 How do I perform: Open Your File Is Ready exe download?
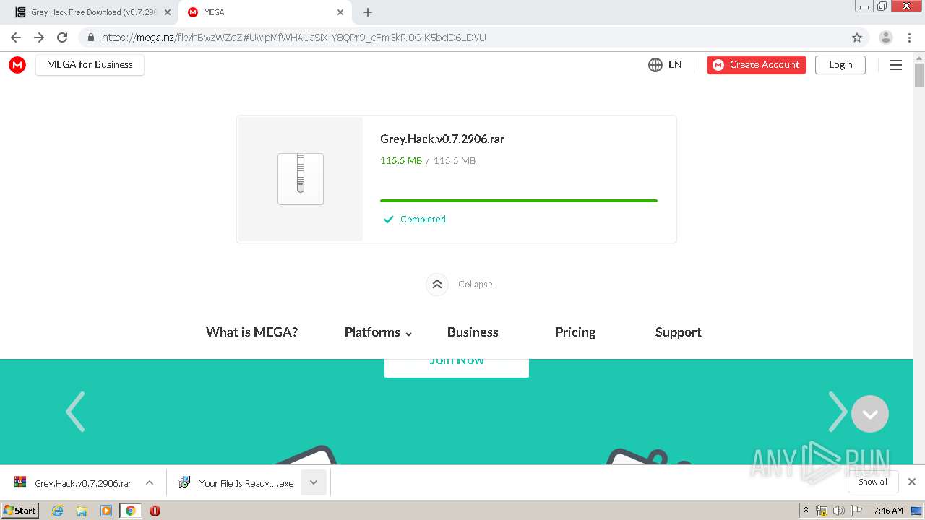coord(236,483)
